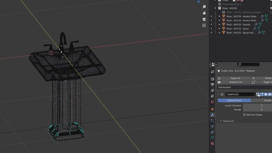Click the Apply All button

(x=234, y=78)
